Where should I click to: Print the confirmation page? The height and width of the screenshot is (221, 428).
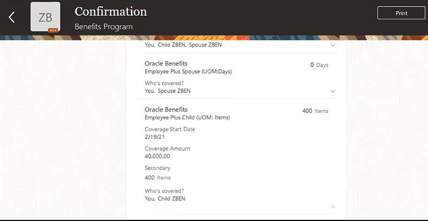pos(401,13)
